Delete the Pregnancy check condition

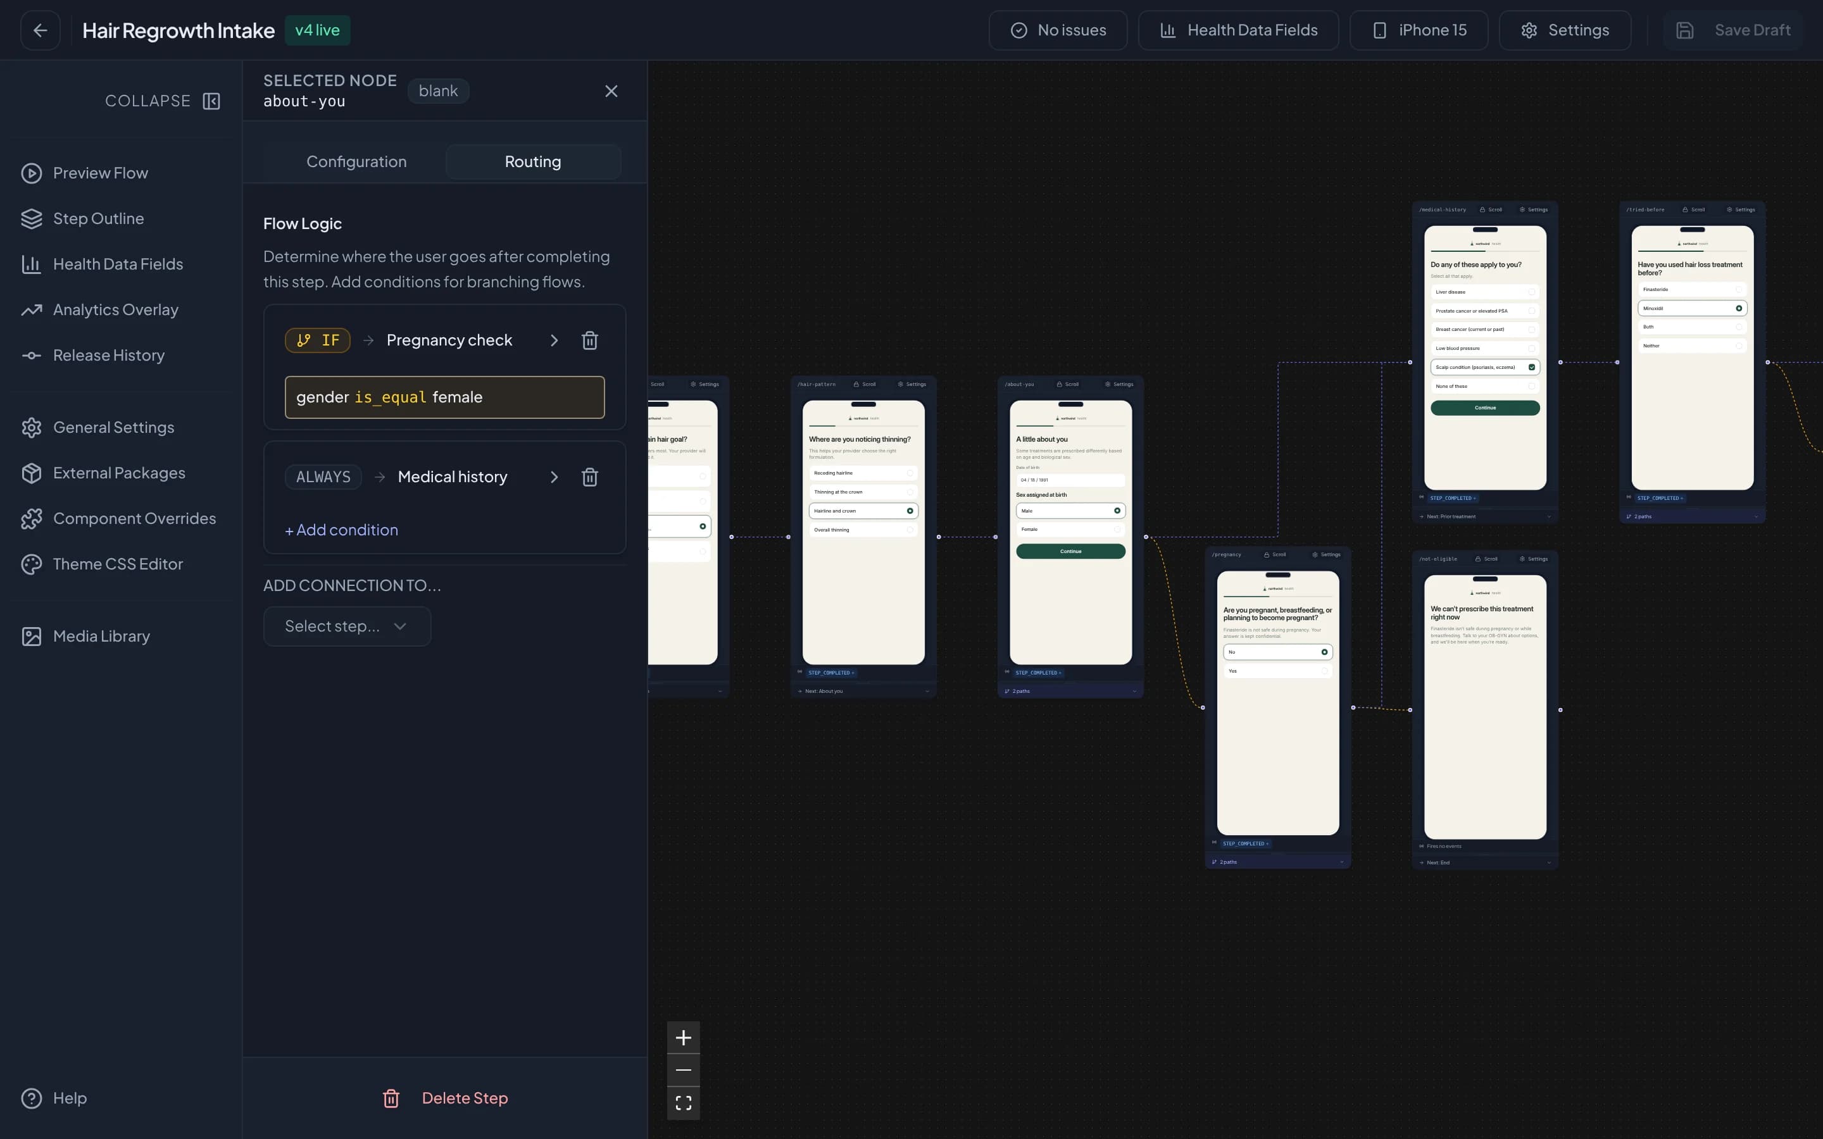coord(590,340)
